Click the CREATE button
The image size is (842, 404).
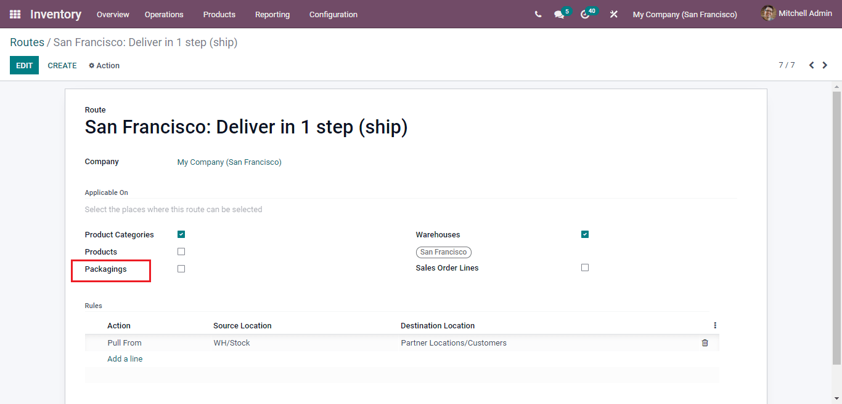pyautogui.click(x=62, y=65)
